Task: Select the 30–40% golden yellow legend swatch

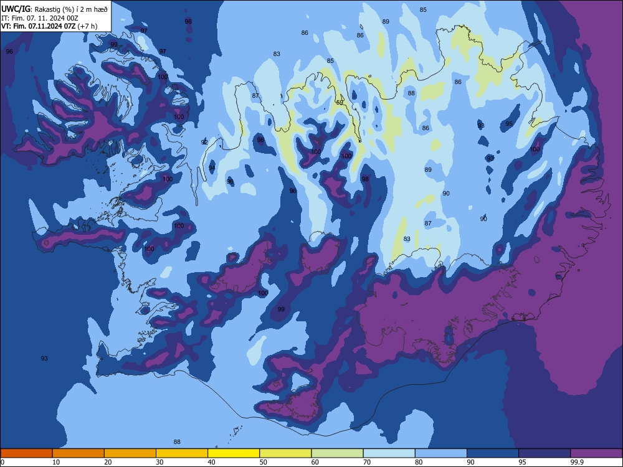Action: pyautogui.click(x=182, y=453)
